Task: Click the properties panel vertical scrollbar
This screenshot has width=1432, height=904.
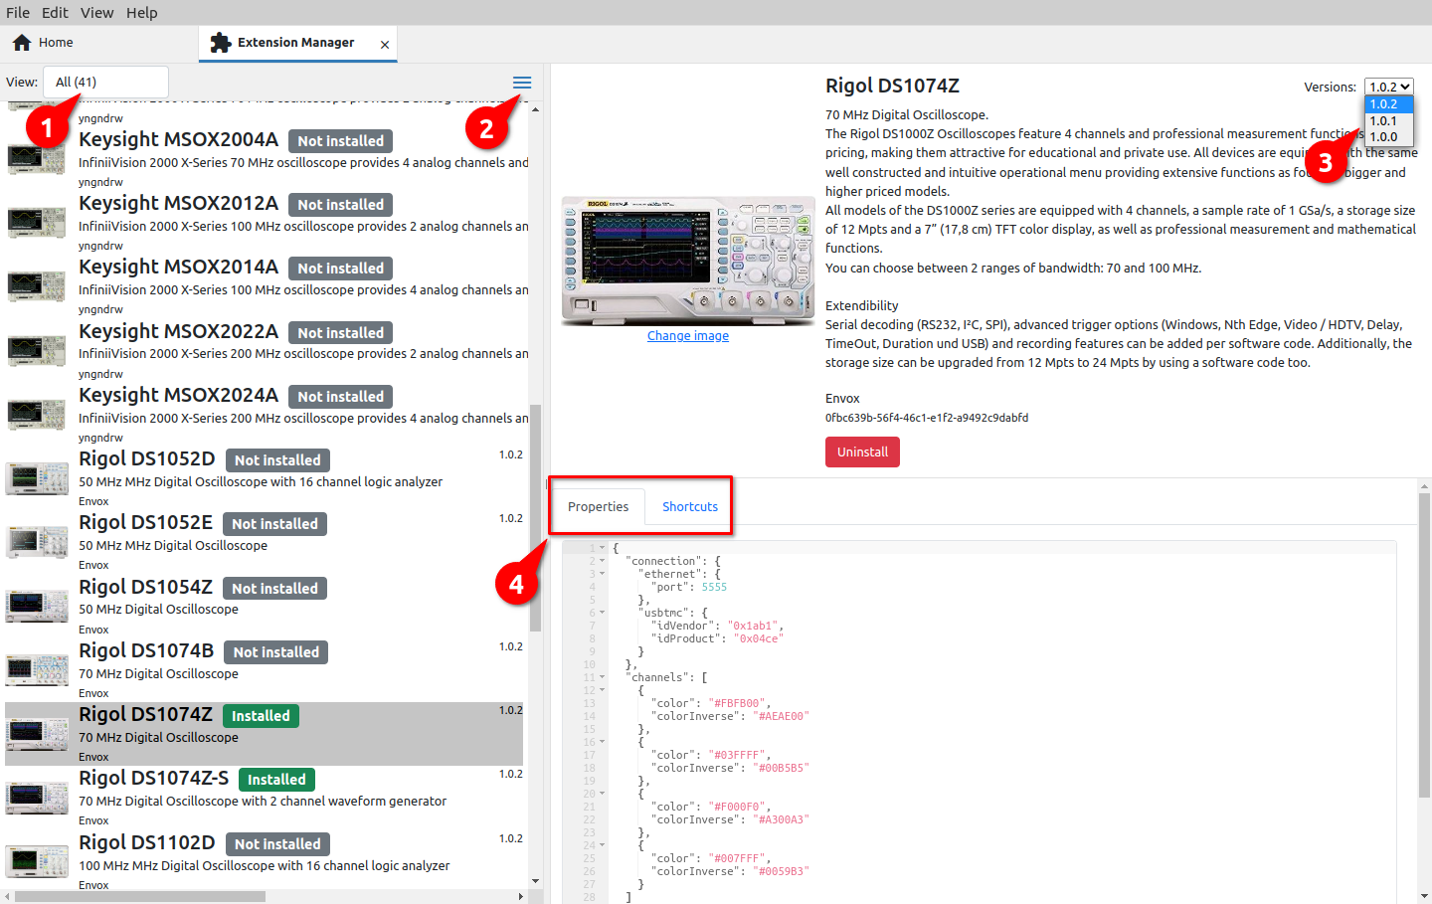Action: (x=1425, y=646)
